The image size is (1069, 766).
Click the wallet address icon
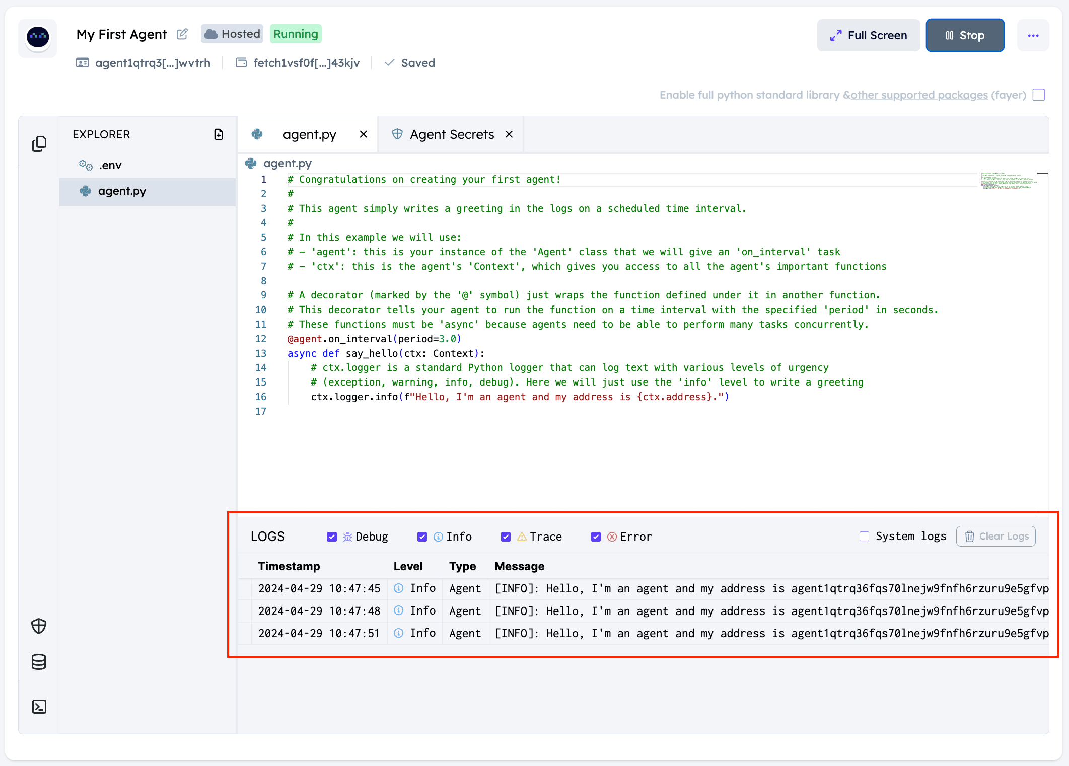(x=241, y=63)
